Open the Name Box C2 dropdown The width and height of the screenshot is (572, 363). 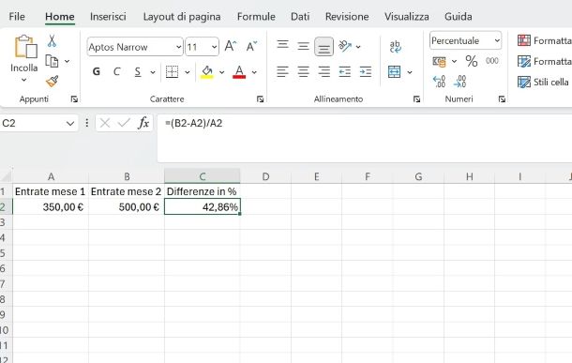pos(70,123)
